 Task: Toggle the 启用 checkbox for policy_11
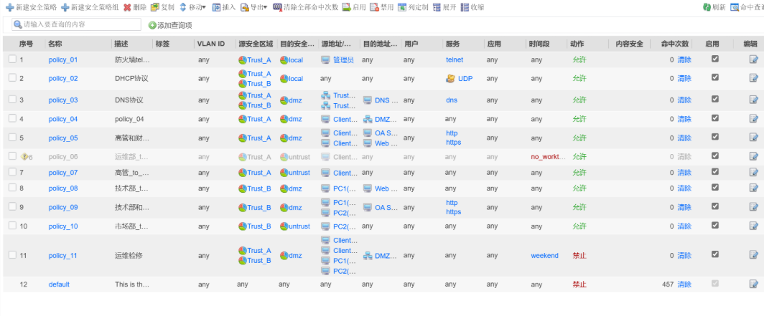(714, 254)
